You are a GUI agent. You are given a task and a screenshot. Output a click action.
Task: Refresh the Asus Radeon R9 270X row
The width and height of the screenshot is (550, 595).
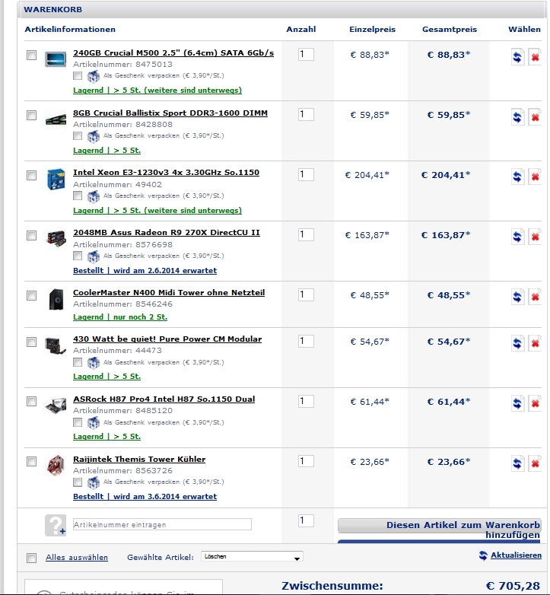[517, 237]
